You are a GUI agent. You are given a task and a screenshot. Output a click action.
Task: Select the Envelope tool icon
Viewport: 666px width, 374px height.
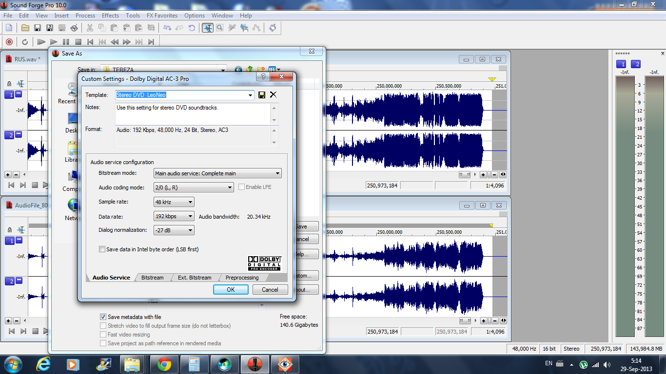256,28
